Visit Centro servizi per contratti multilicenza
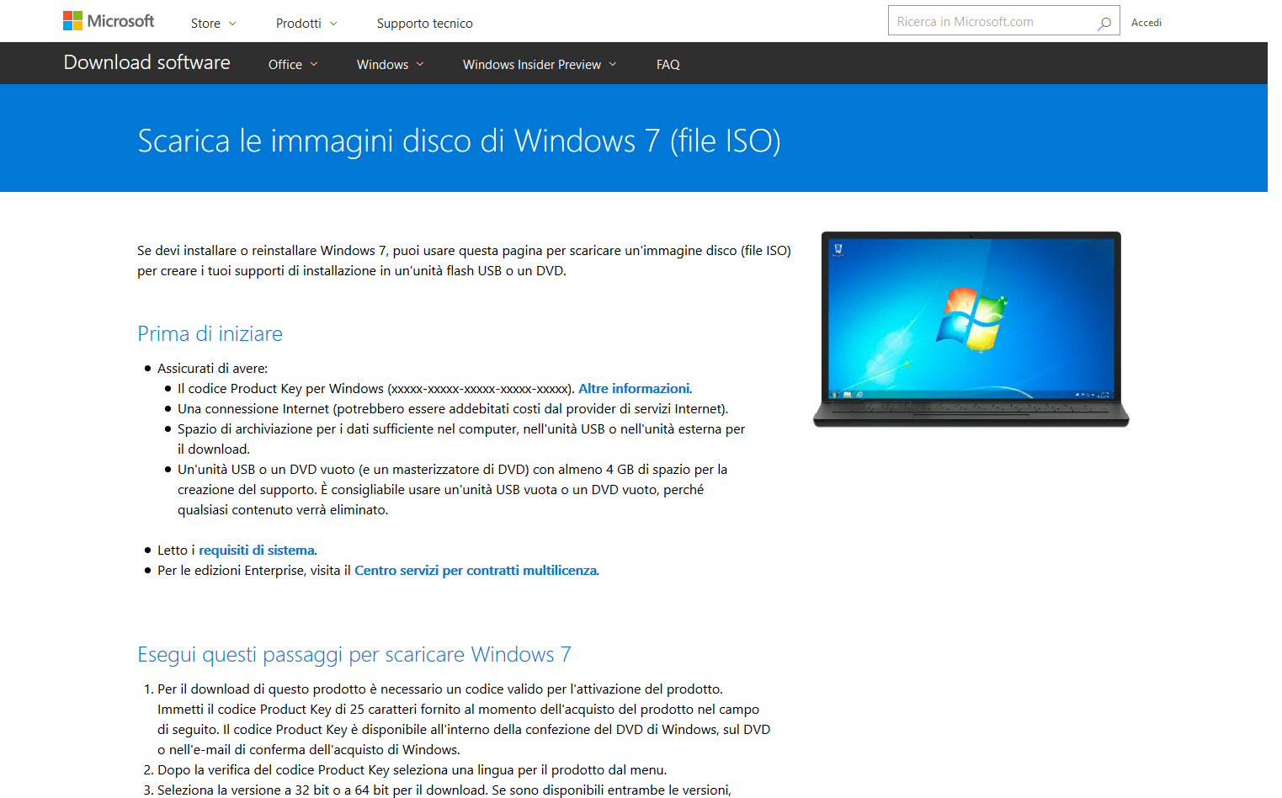This screenshot has height=798, width=1282. [476, 571]
